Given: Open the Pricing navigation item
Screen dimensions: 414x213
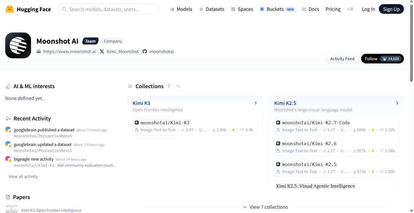Looking at the screenshot, I should coord(333,9).
